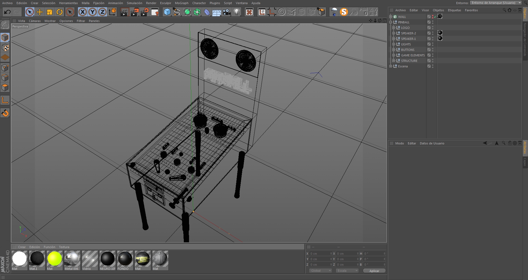Open the Global coordinate mode dropdown
Screen dimensions: 528x280
(x=321, y=271)
